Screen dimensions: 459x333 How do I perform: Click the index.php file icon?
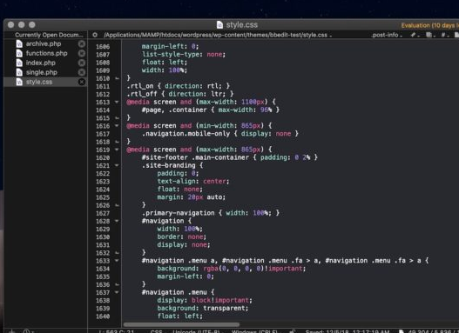tap(19, 63)
